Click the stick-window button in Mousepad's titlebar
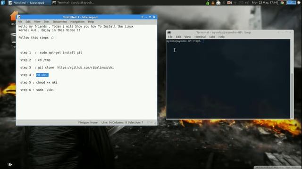Screen dimensions: 302x169 point(142,17)
